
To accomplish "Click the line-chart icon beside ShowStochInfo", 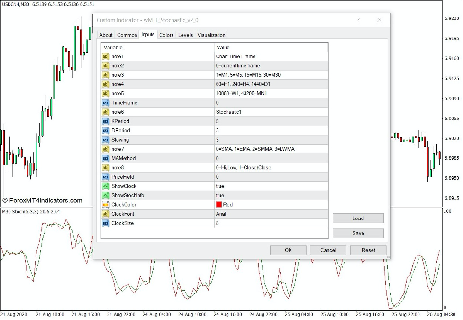I will click(105, 195).
